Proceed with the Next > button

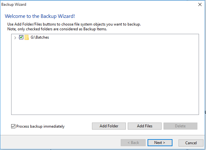tap(160, 143)
